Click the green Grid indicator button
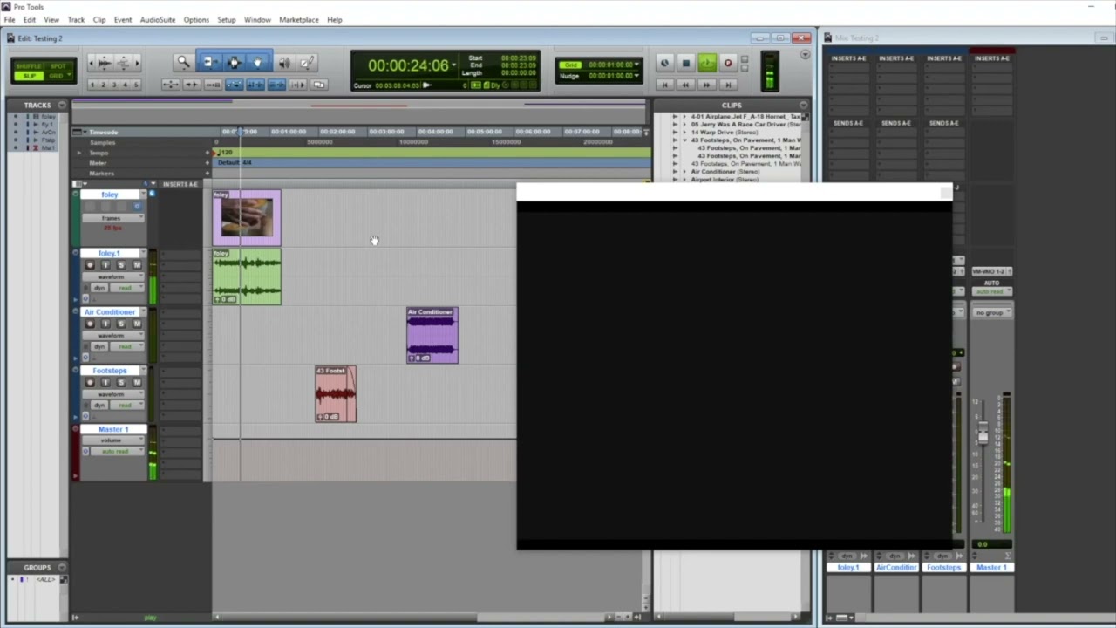Viewport: 1116px width, 628px height. coord(570,65)
